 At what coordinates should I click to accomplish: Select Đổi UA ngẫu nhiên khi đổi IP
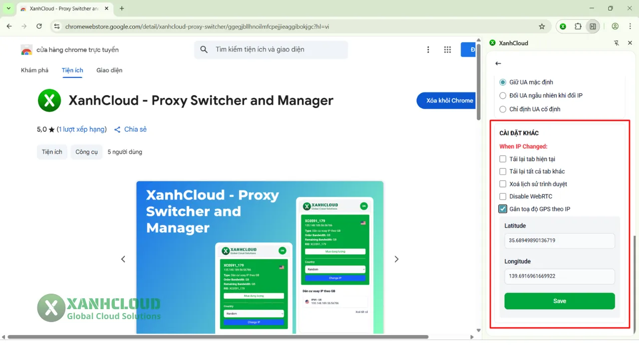(503, 95)
